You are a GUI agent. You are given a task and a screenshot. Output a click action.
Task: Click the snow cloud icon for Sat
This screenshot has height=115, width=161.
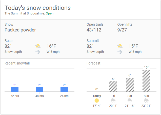point(130,101)
